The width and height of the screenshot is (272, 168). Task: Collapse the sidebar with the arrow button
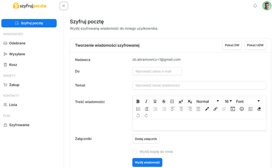[x=64, y=6]
